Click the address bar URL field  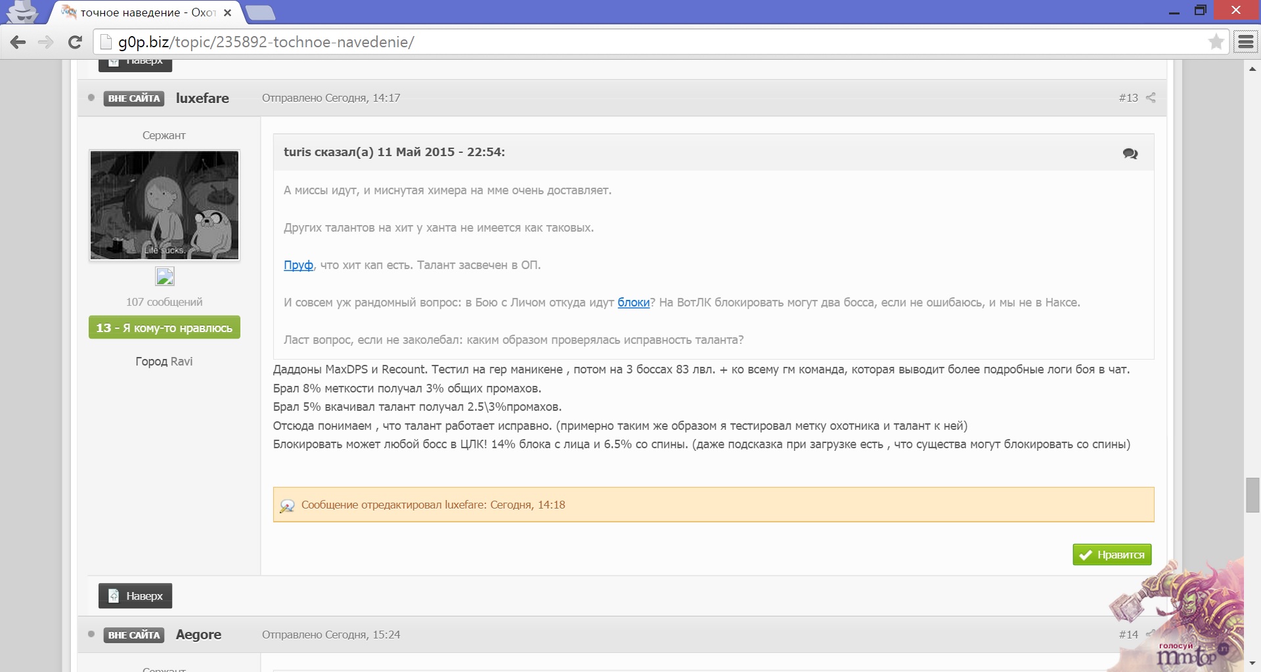(657, 42)
